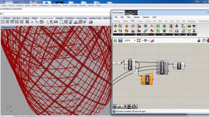Select the green sprout icon in Tree group
Screen dimensions: 209x117
point(189,31)
